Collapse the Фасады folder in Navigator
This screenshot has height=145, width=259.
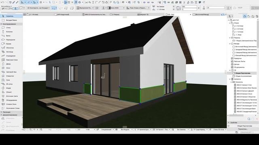tap(230, 44)
